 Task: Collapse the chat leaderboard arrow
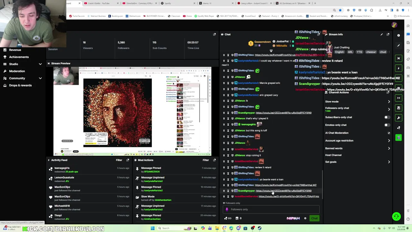pos(271,51)
